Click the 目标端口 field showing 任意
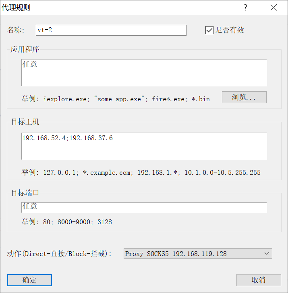 tap(144, 207)
